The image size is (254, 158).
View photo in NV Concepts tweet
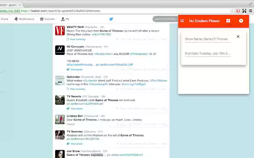point(75,70)
